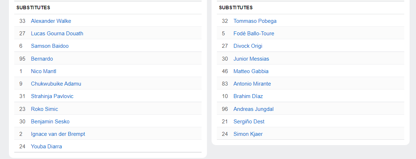Screen dimensions: 416x159
Task: Select Roko Simic from substitutes
Action: coord(45,109)
